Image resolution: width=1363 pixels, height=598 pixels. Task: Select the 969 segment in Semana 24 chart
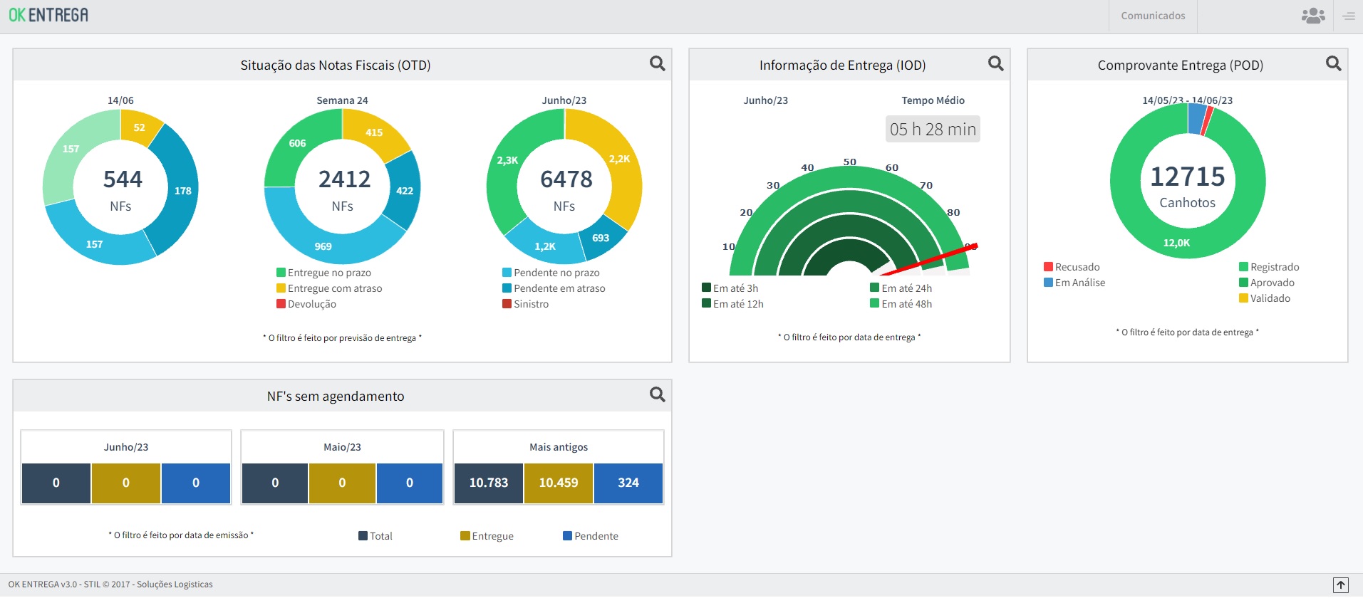pyautogui.click(x=323, y=246)
